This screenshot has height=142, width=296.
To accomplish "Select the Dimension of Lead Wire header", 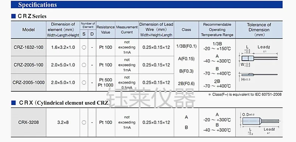I will click(156, 30).
